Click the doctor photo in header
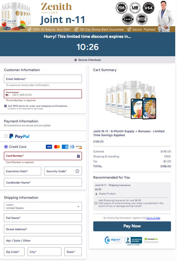This screenshot has width=177, height=261. point(165,16)
